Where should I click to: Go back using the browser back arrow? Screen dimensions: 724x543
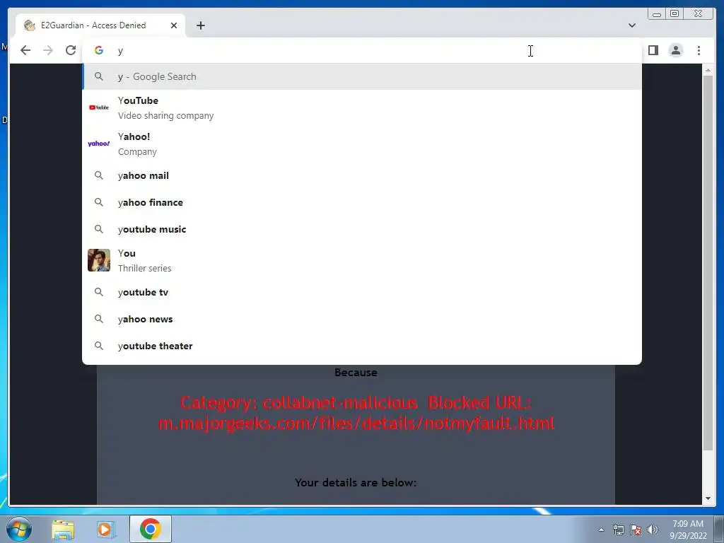(x=25, y=50)
